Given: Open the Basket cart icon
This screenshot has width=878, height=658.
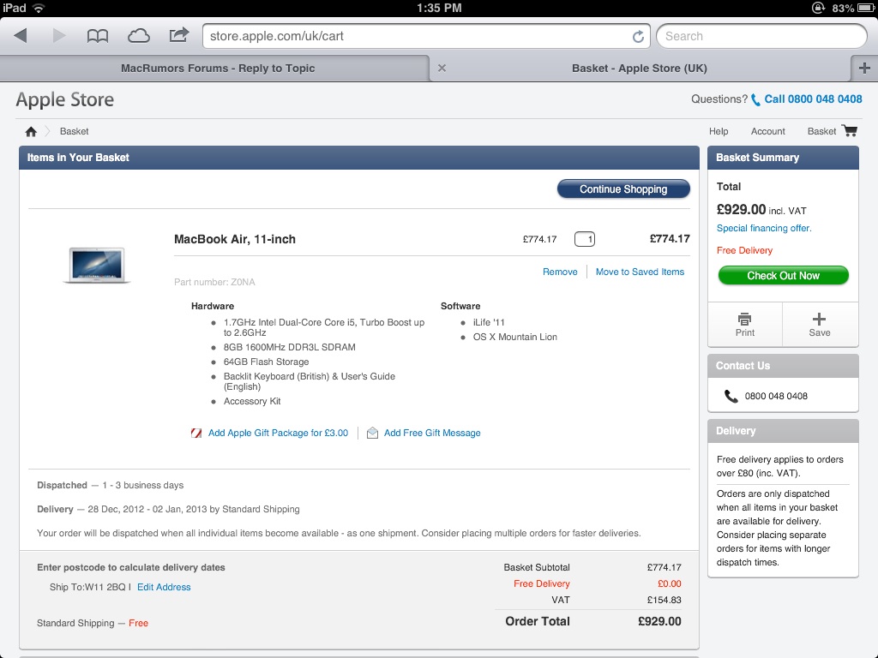Looking at the screenshot, I should point(850,131).
